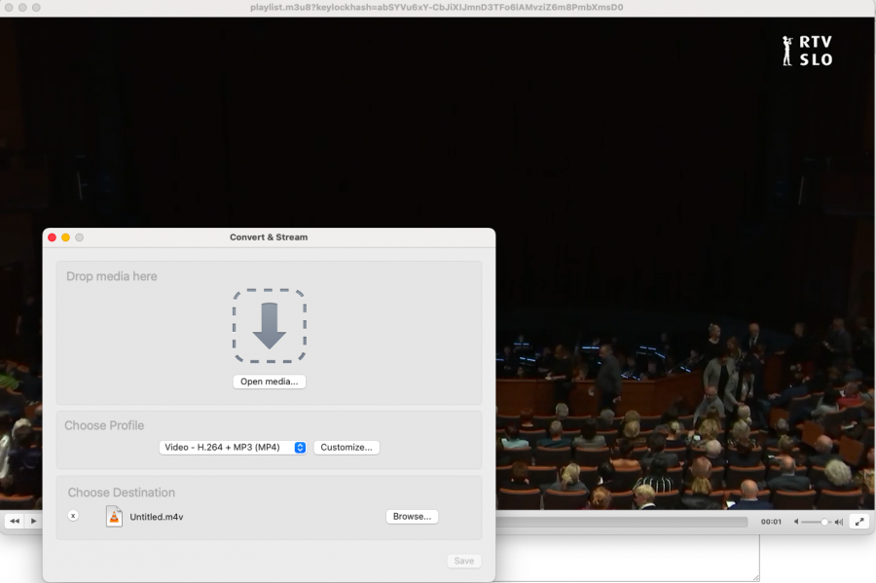Click the max volume speaker icon
The image size is (876, 583).
tap(838, 522)
